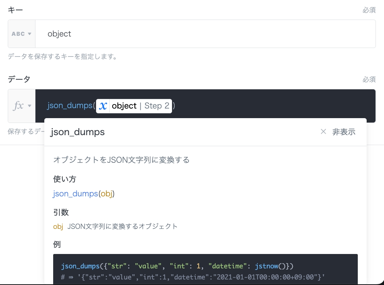Expand the dropdown arrow beside ABC

tap(30, 34)
